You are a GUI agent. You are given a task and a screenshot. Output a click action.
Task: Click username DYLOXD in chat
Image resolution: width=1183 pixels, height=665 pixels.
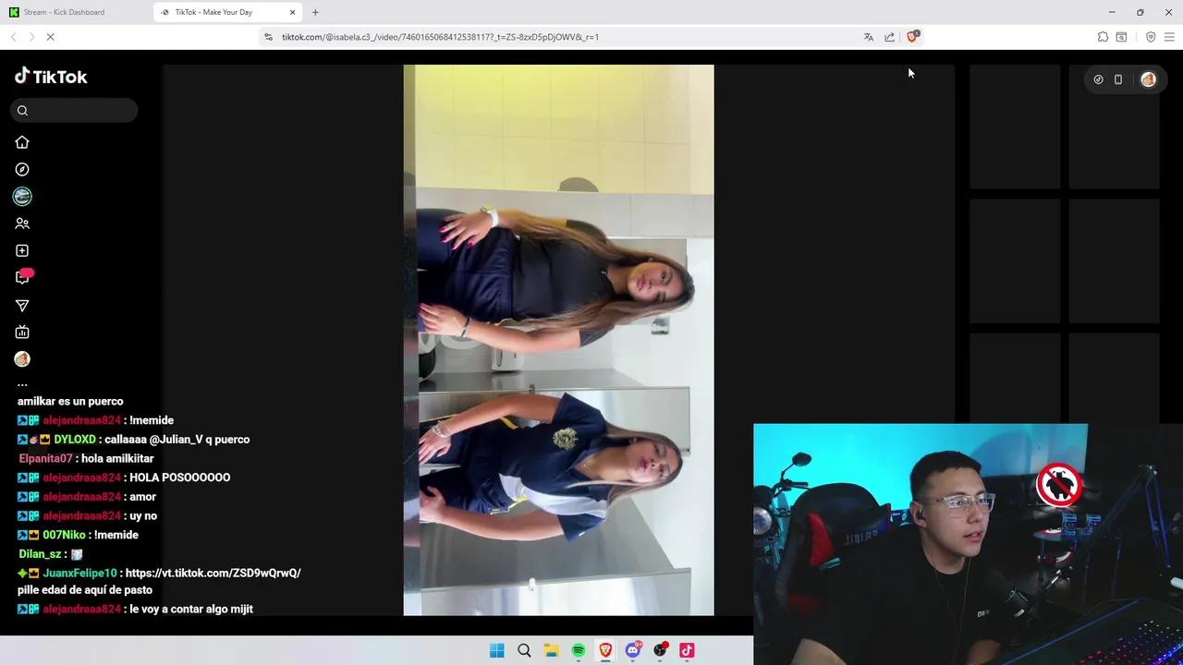pyautogui.click(x=75, y=440)
